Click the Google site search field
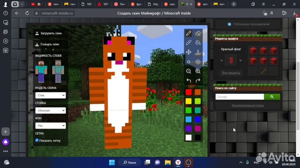Screen dimensions: 300x168 240,97
